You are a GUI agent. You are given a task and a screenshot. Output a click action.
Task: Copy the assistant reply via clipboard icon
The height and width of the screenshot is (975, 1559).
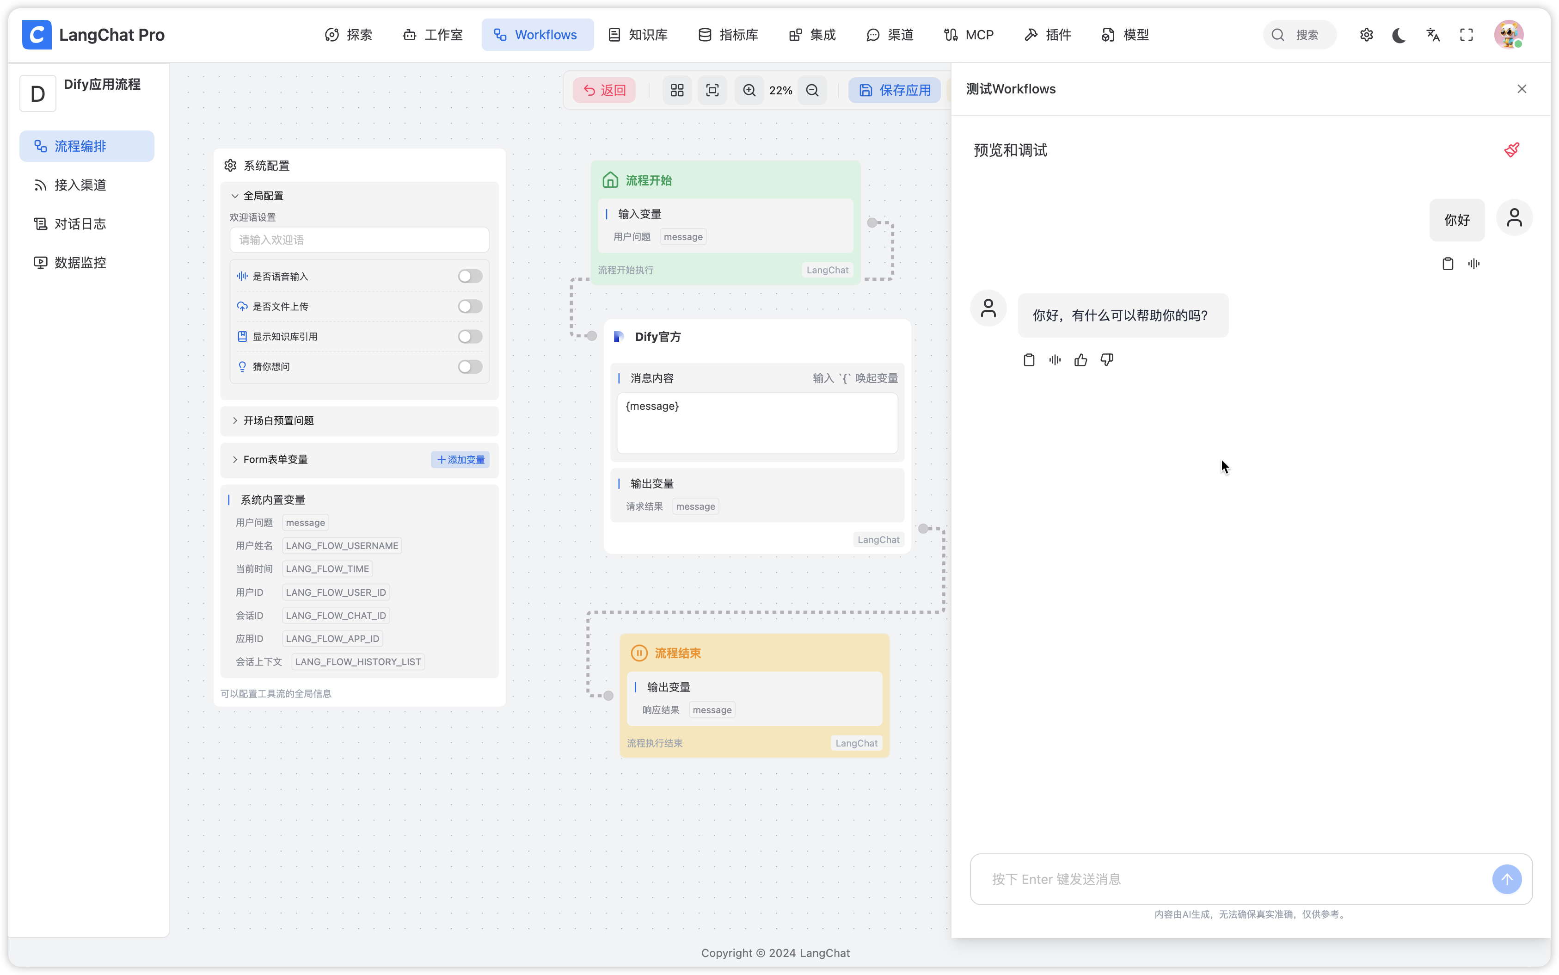coord(1029,360)
